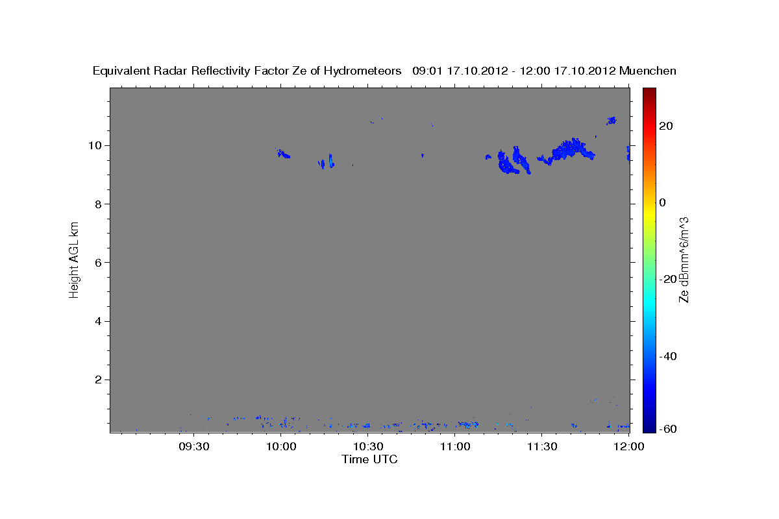Click the "09:30" time tick label
Image resolution: width=779 pixels, height=519 pixels.
tap(194, 446)
